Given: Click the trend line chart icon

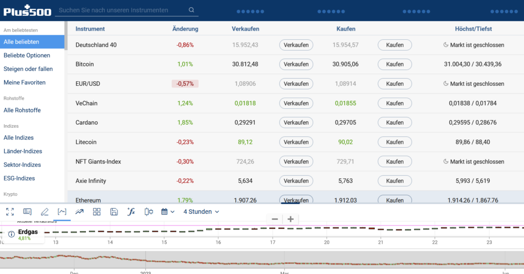Looking at the screenshot, I should click(79, 212).
